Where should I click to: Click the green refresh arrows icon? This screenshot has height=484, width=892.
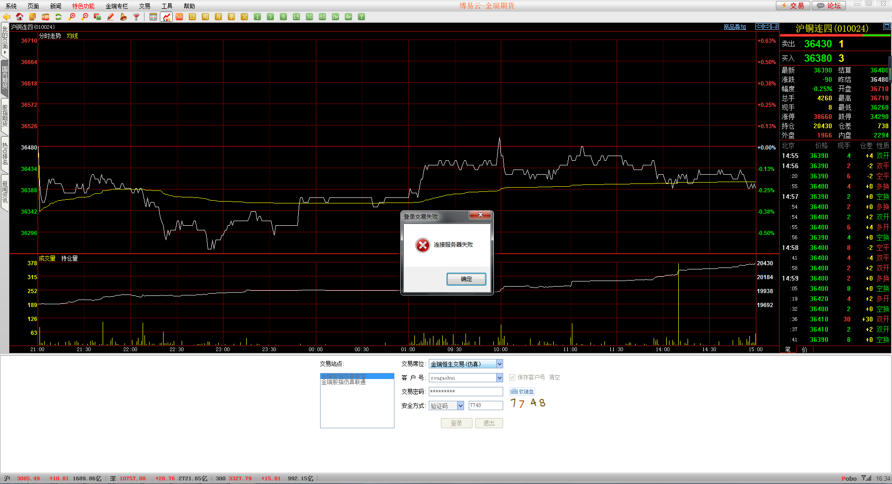[x=59, y=17]
